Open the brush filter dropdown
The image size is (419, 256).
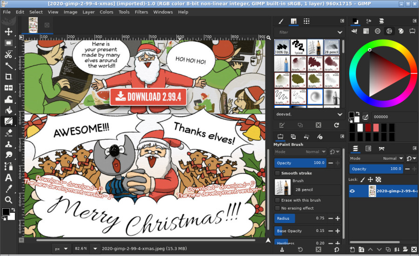tap(340, 32)
